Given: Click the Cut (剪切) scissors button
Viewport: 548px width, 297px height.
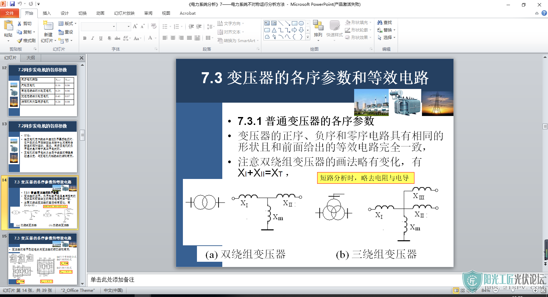Looking at the screenshot, I should [x=24, y=24].
